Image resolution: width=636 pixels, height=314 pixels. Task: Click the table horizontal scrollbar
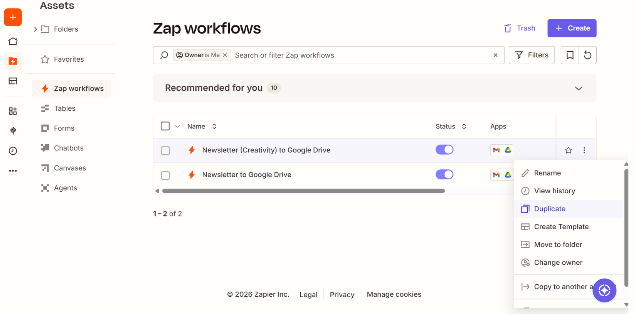point(303,191)
